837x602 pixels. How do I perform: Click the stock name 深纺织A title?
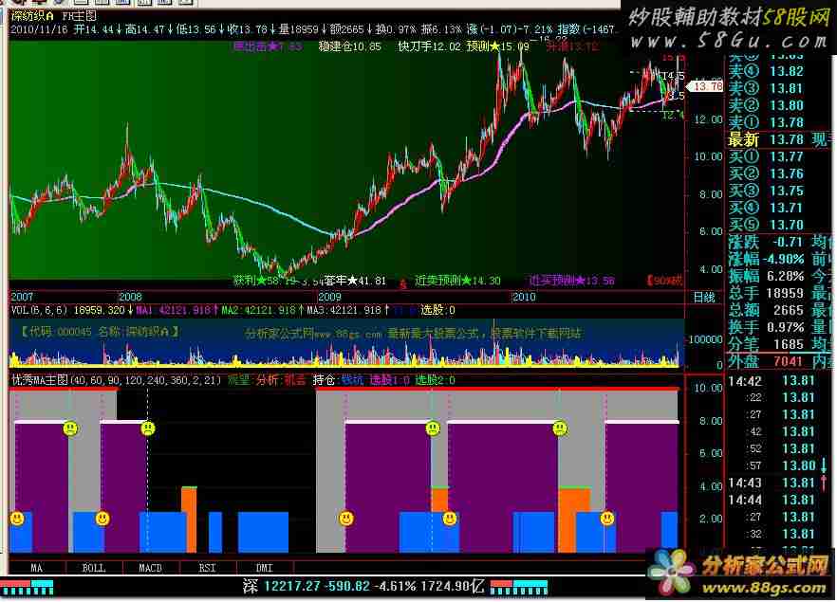[32, 16]
